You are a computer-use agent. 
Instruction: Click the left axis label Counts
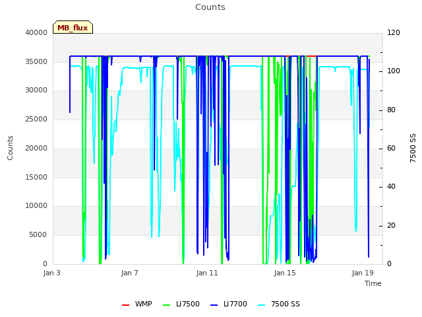(x=10, y=148)
